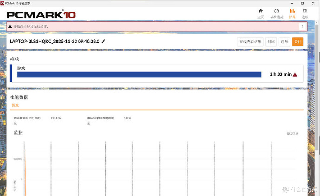
Task: Click the blue 游戏 battery life bar
Action: [x=139, y=74]
